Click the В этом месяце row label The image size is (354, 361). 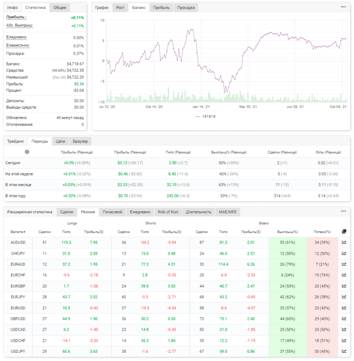tap(18, 185)
